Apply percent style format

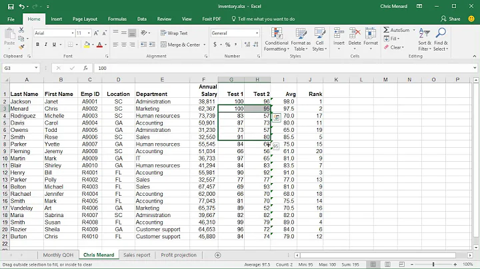(x=227, y=45)
